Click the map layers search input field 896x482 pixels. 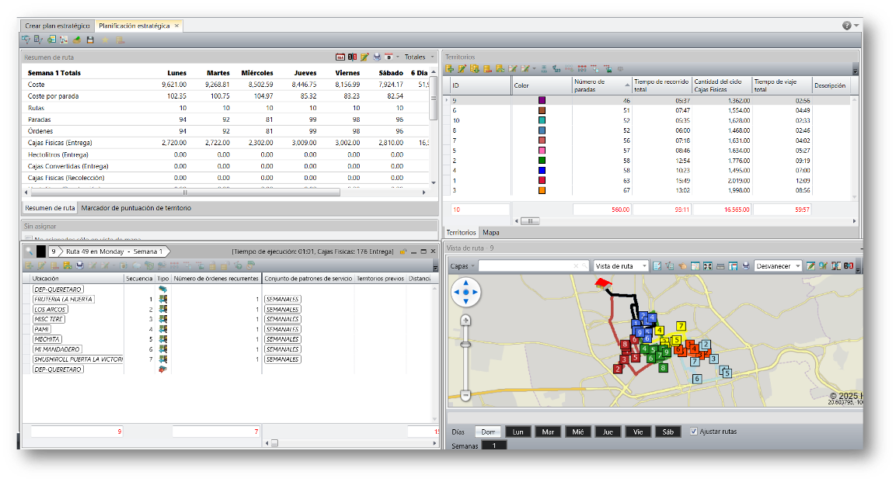coord(527,266)
